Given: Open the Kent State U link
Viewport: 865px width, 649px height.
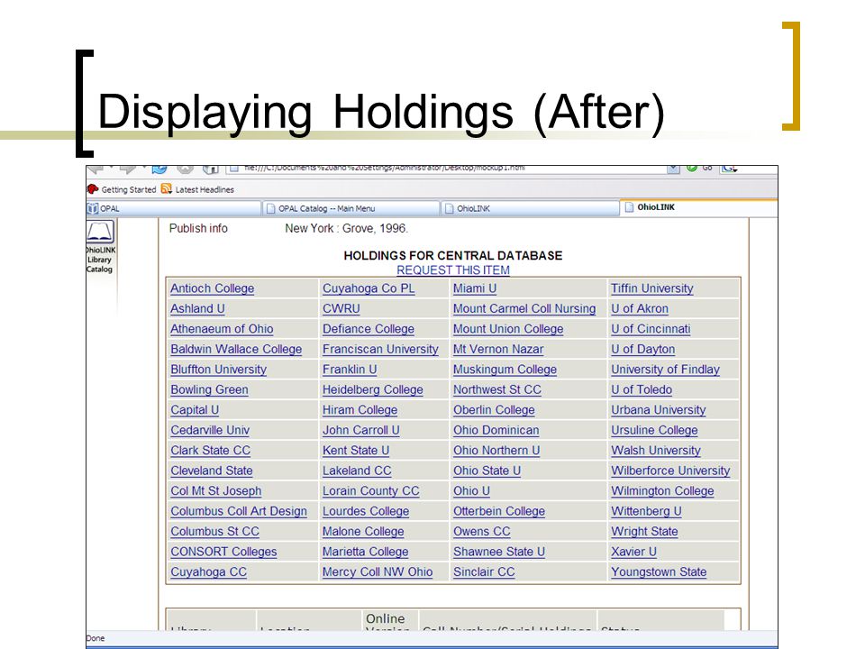Looking at the screenshot, I should pos(356,451).
